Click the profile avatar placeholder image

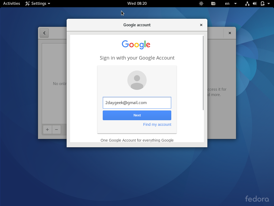(x=137, y=80)
